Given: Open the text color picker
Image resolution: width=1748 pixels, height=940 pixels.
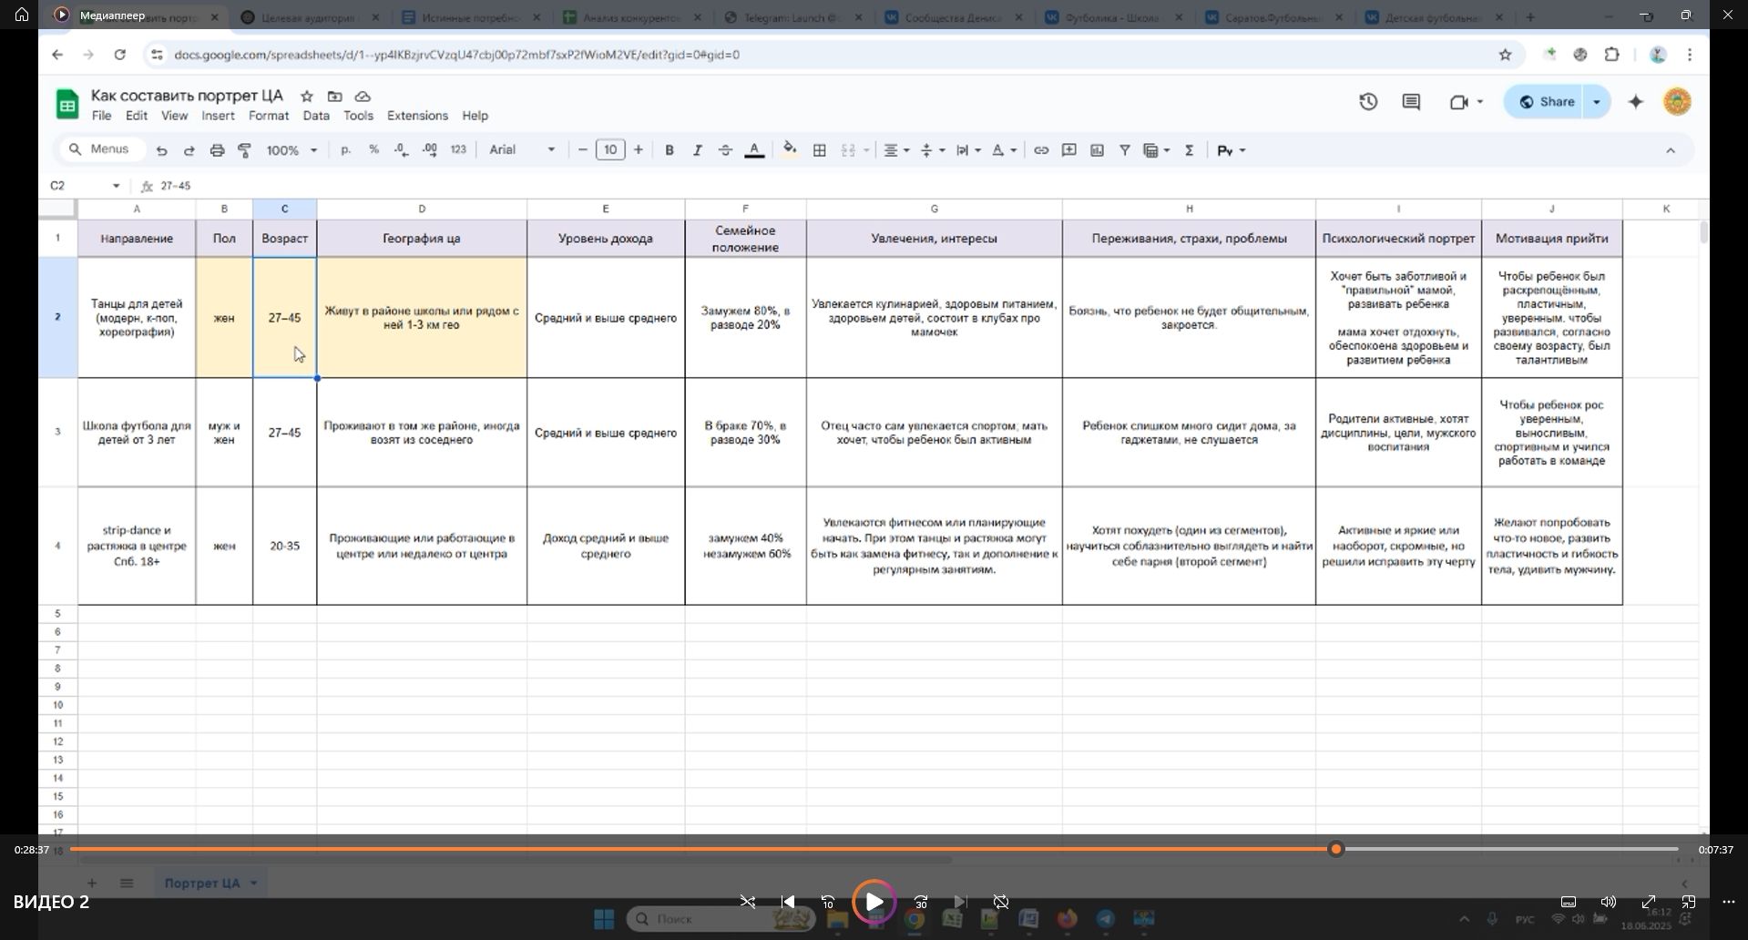Looking at the screenshot, I should (x=754, y=150).
